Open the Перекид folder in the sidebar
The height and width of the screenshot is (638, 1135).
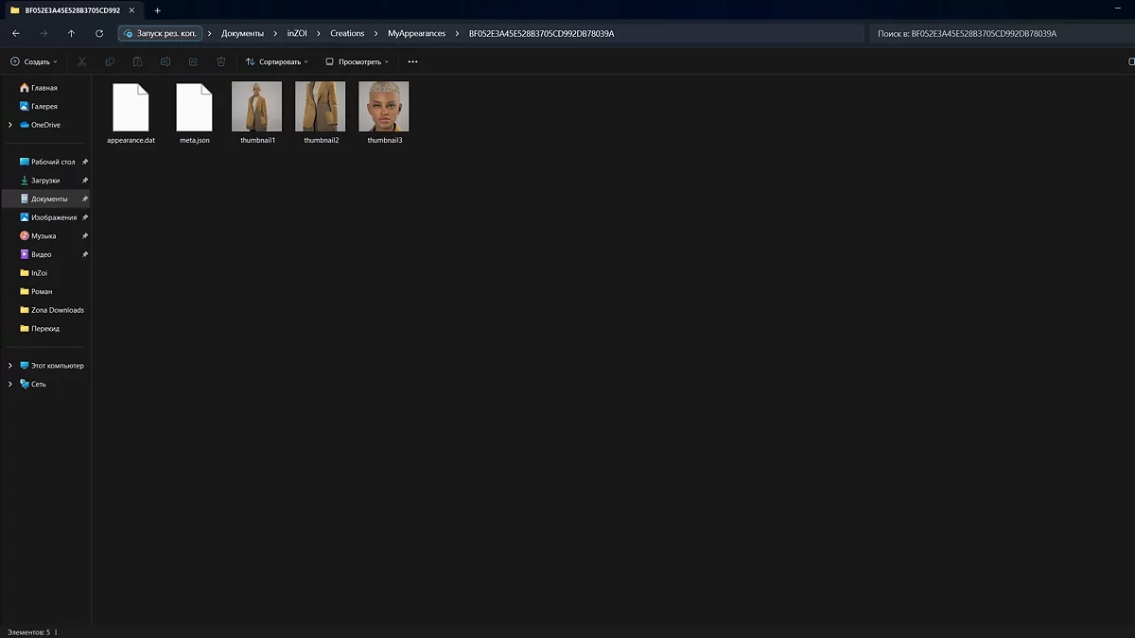[45, 328]
